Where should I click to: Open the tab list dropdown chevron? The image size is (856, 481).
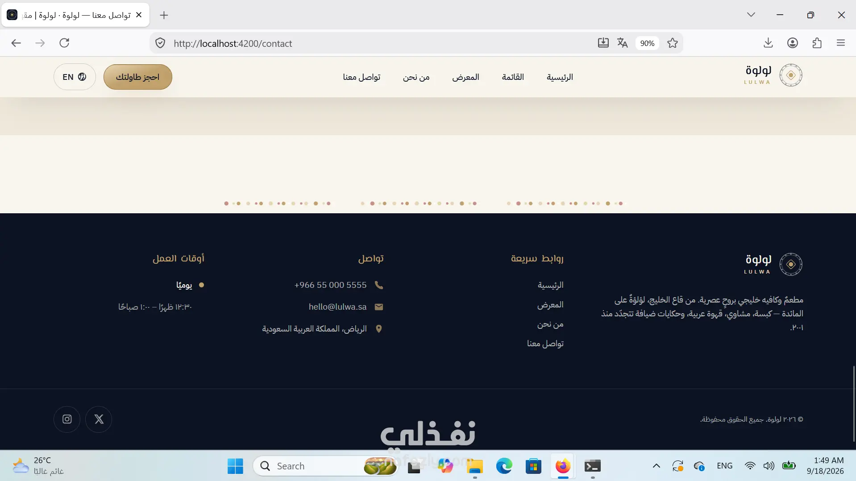(x=751, y=15)
